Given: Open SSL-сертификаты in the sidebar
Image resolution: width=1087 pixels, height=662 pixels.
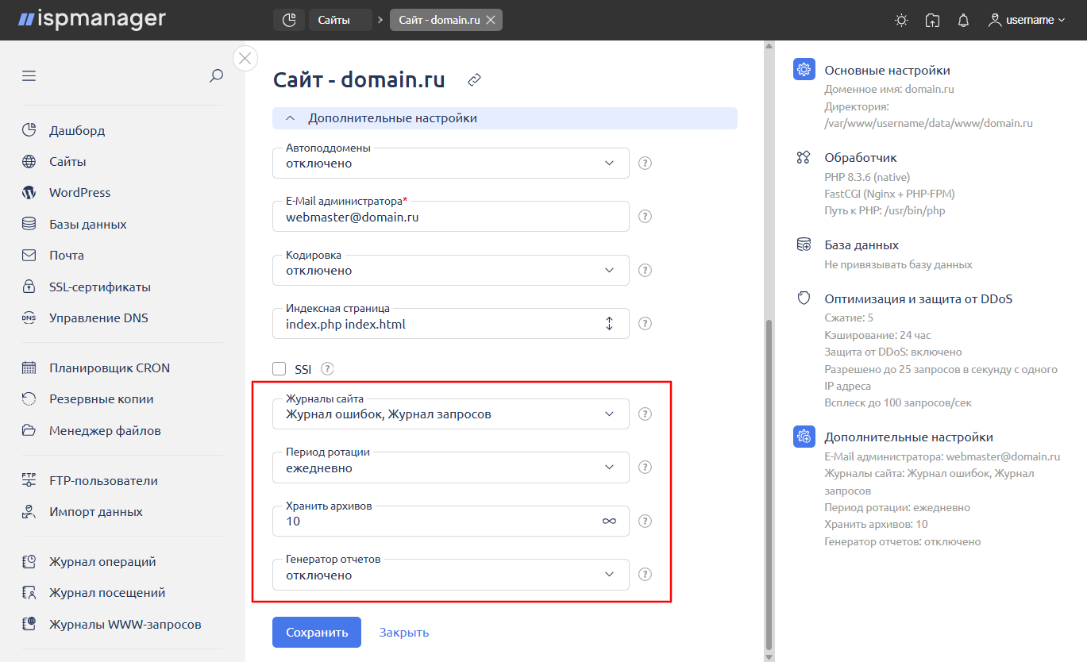Looking at the screenshot, I should pos(99,287).
